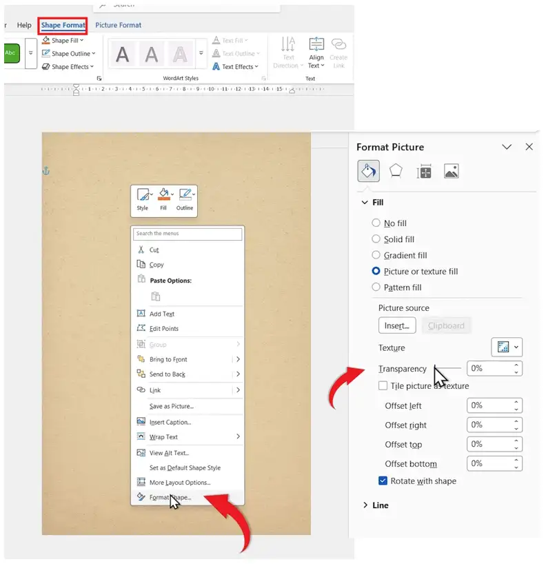Expand the WordArt styles gallery
The image size is (546, 564).
coord(201,53)
